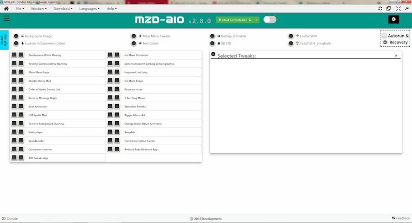Open the Feedback link in the footer
Image resolution: width=412 pixels, height=223 pixels.
pyautogui.click(x=401, y=218)
